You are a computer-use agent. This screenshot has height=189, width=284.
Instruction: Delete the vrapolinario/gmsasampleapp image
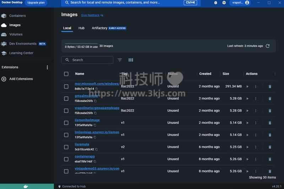pyautogui.click(x=270, y=111)
